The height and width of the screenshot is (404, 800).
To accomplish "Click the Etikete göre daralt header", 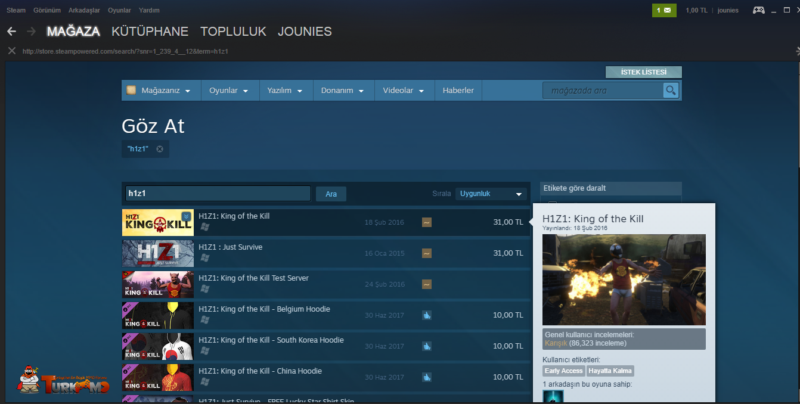I will (611, 188).
